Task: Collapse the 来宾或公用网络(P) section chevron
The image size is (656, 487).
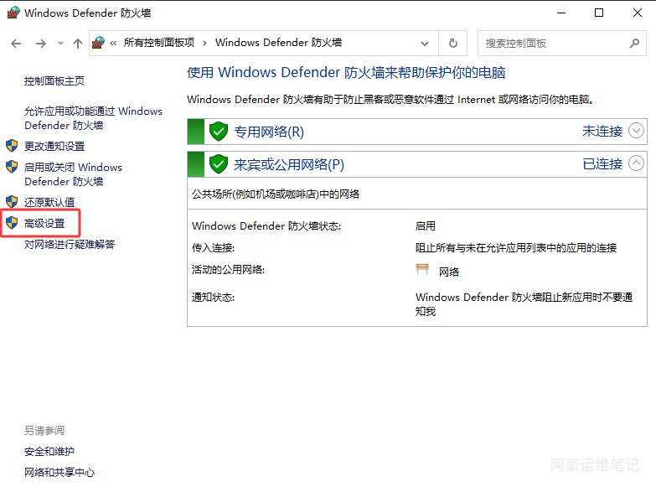Action: [x=636, y=163]
